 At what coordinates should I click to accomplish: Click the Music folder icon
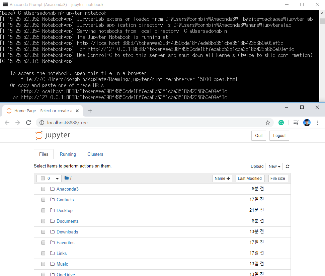(53, 264)
